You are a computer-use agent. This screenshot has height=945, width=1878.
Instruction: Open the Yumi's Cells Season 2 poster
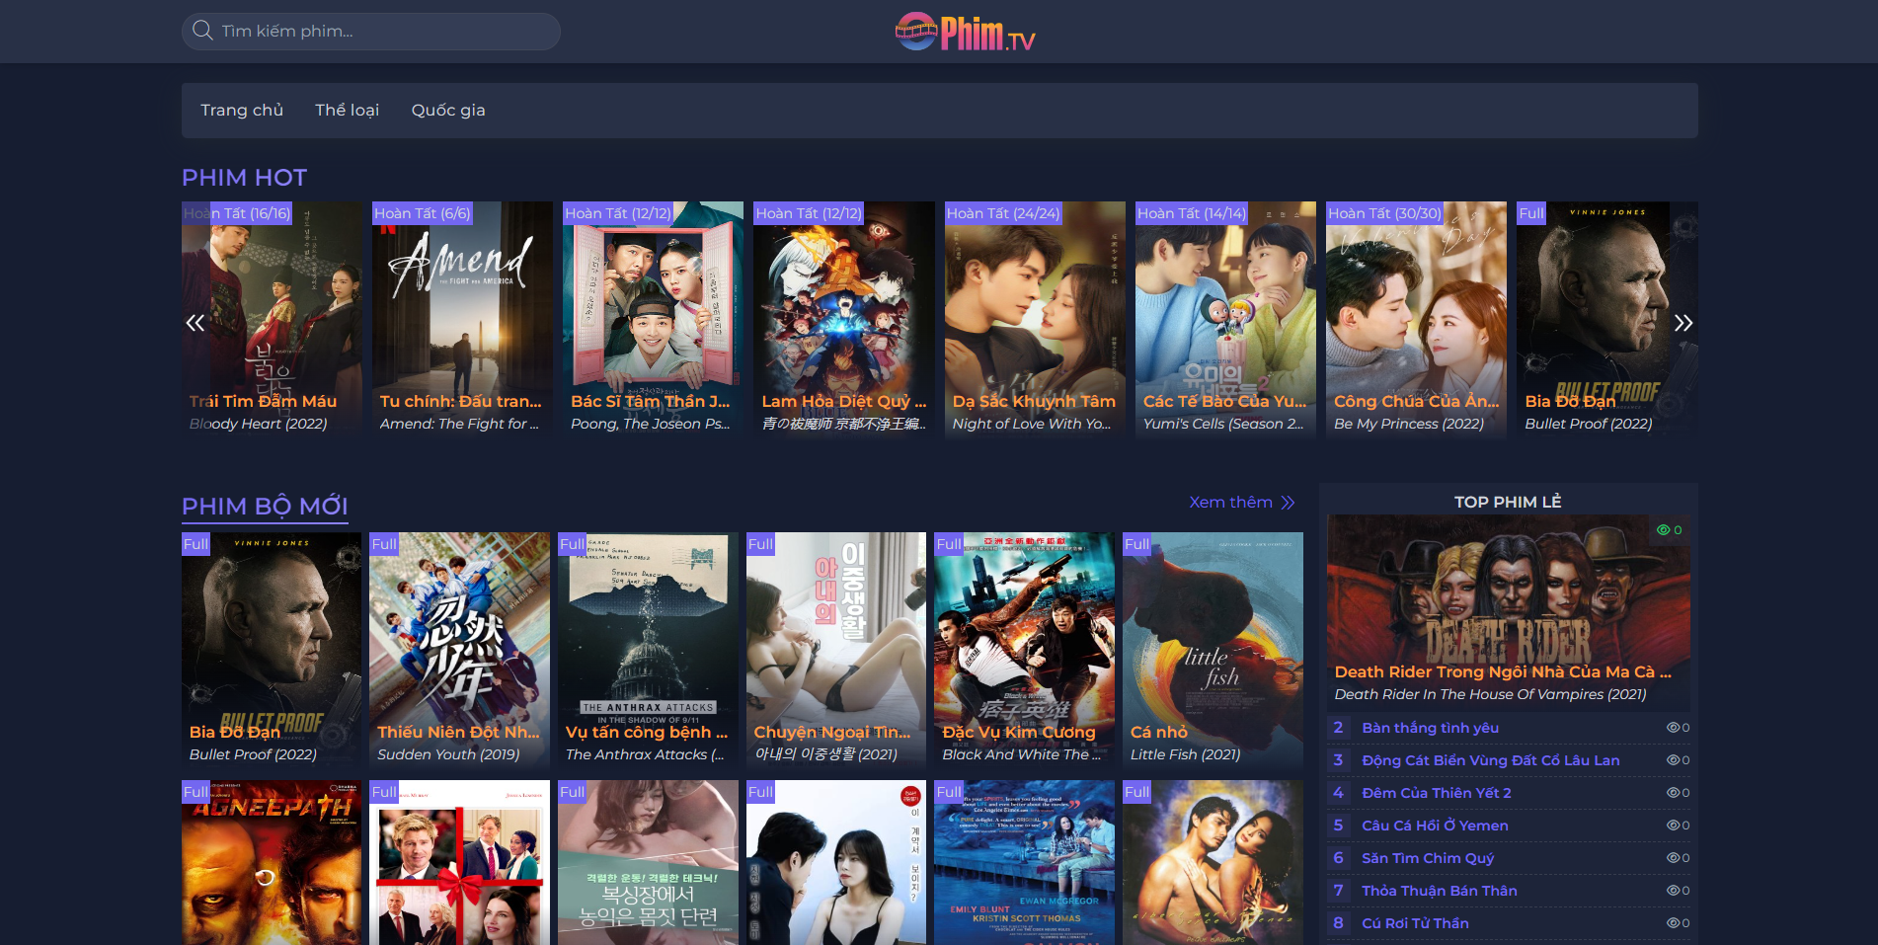tap(1224, 316)
